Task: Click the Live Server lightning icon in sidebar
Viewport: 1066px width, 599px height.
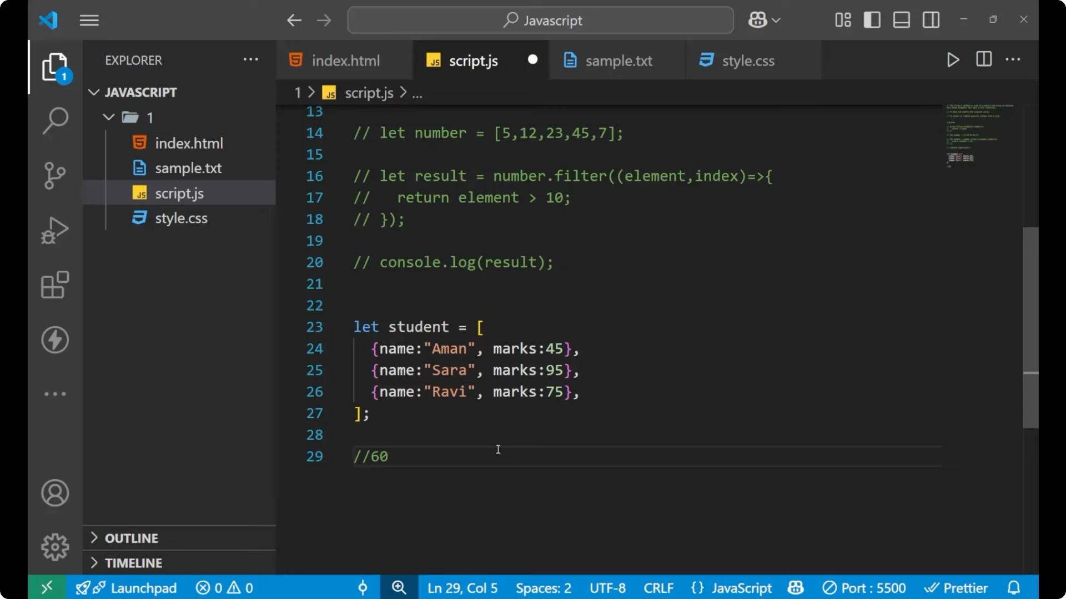Action: pyautogui.click(x=54, y=340)
